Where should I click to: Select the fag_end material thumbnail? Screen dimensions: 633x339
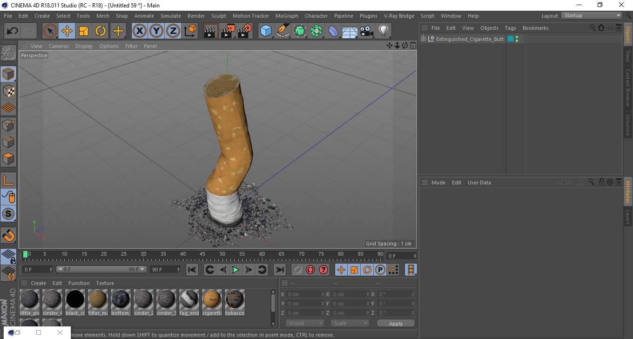click(189, 302)
